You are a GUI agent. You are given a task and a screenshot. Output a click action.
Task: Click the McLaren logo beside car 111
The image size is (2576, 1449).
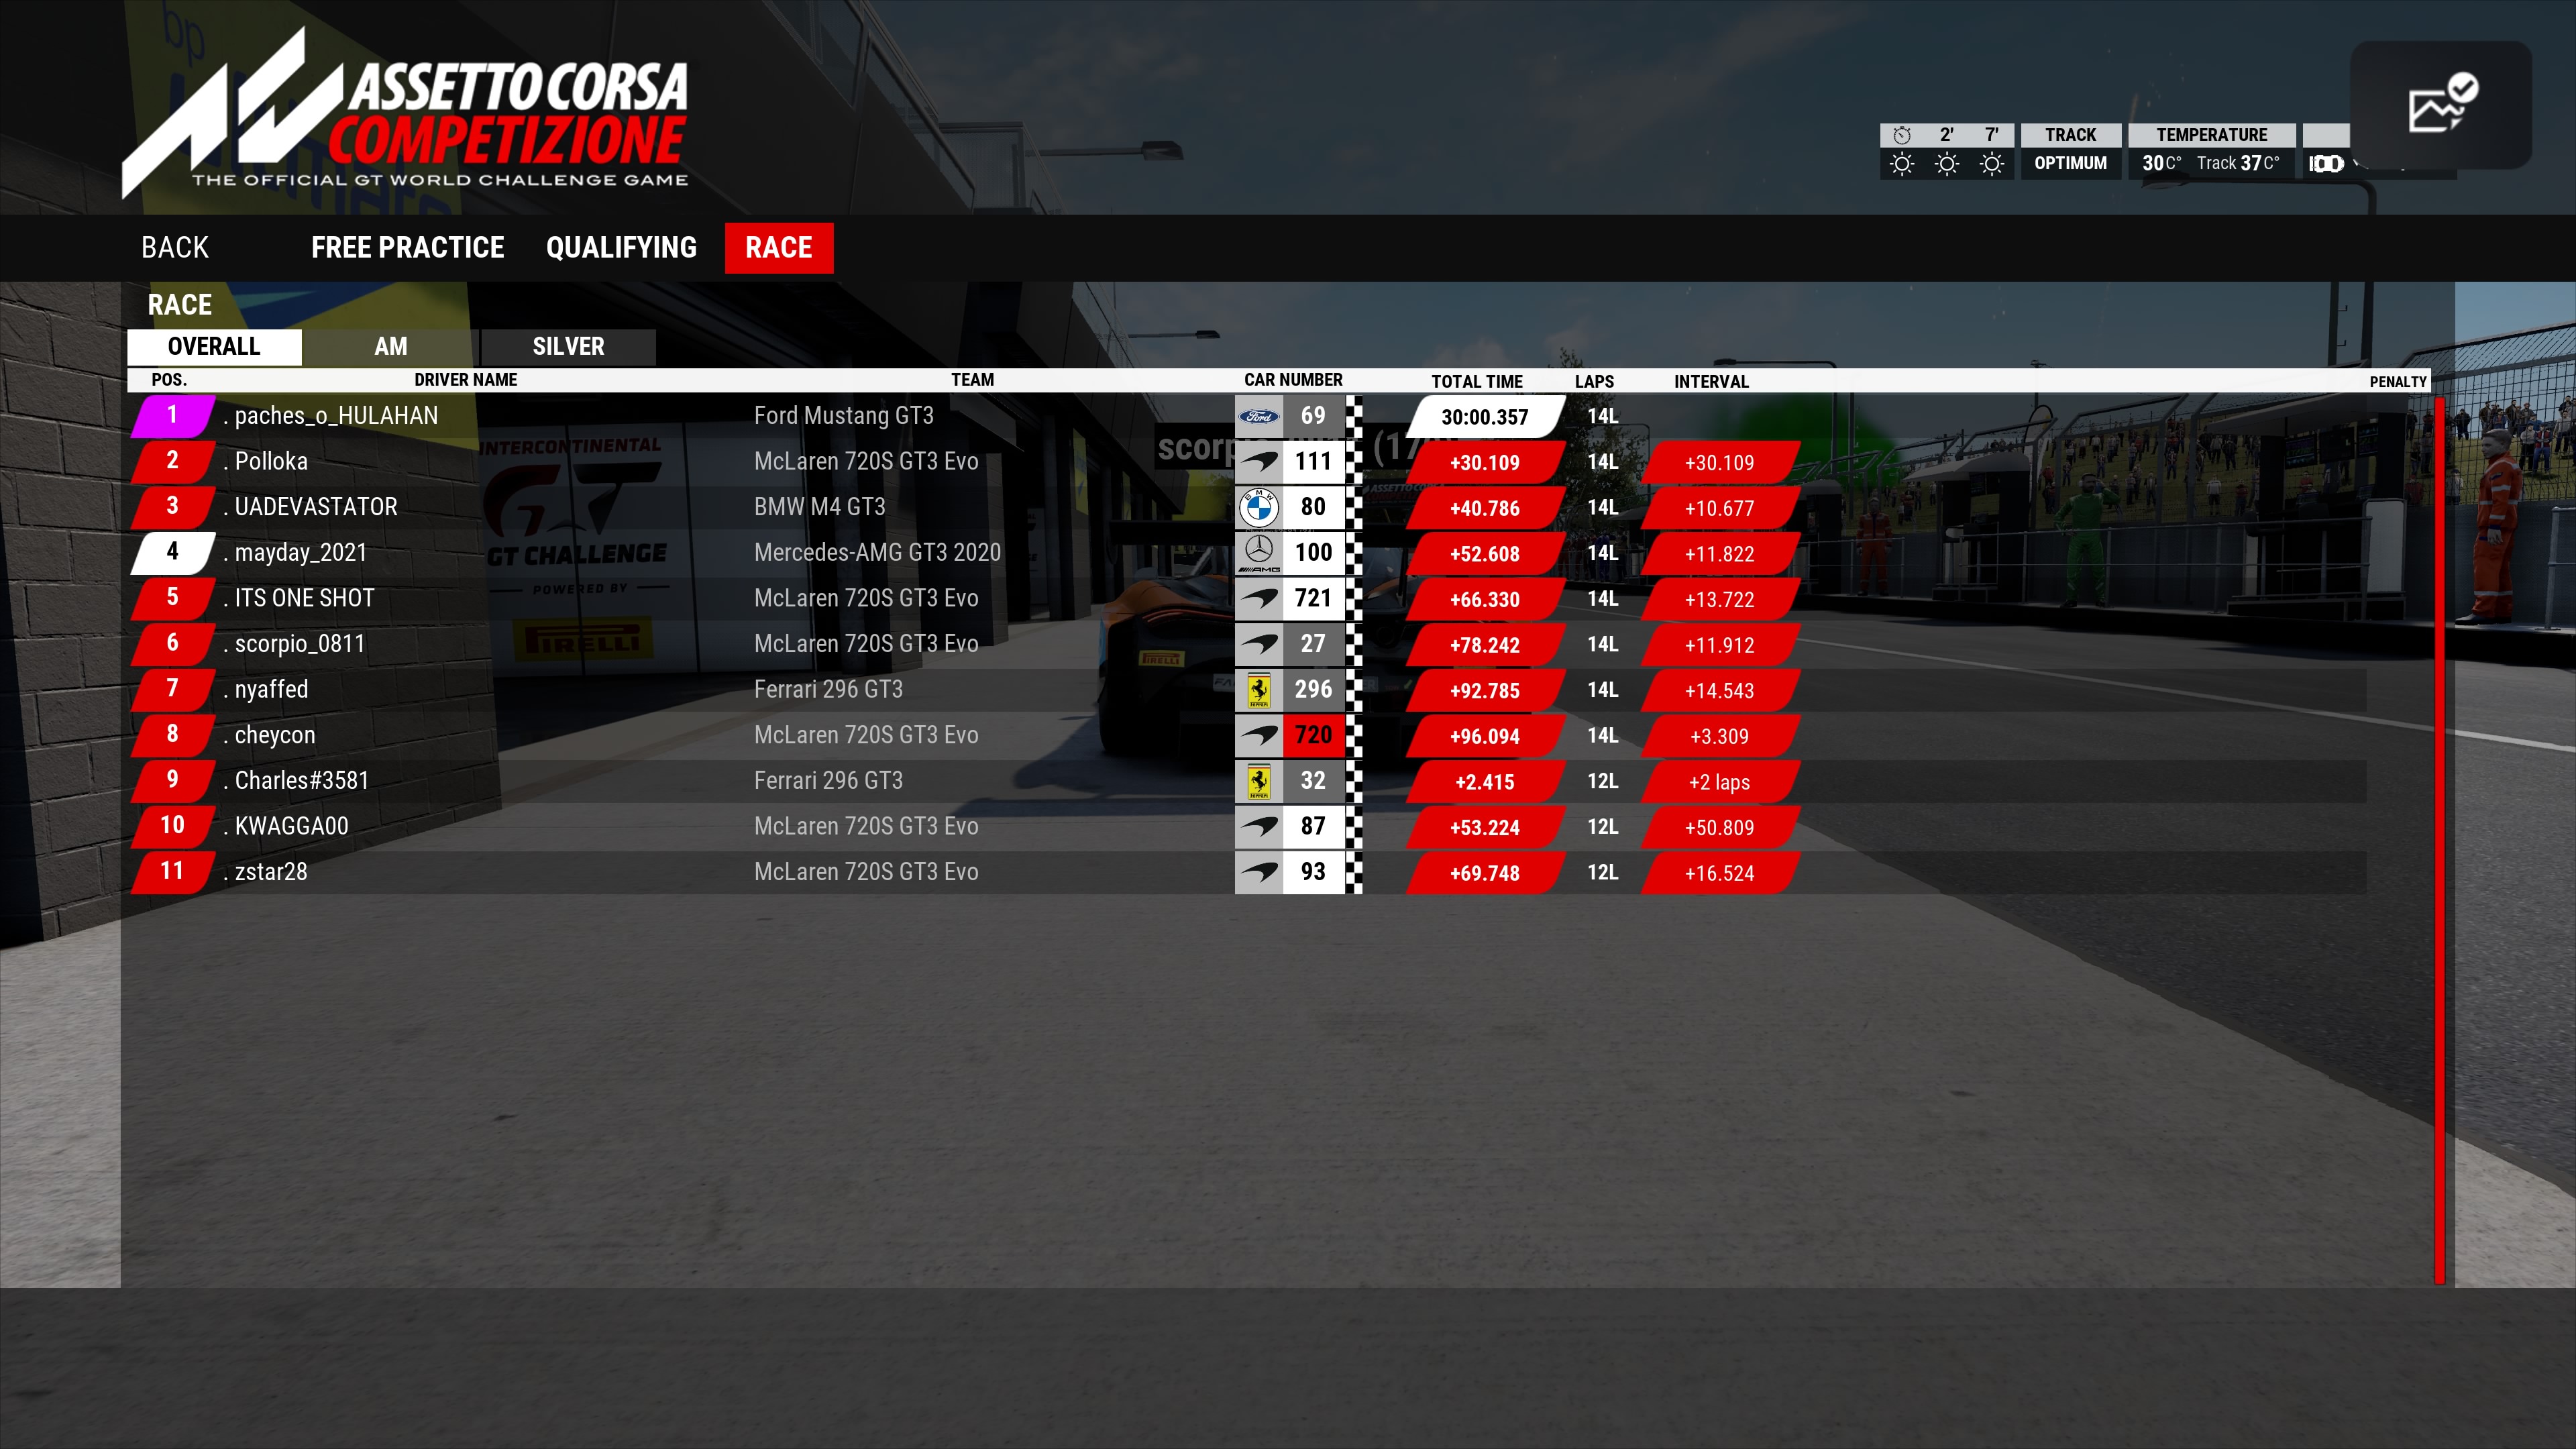click(x=1259, y=462)
